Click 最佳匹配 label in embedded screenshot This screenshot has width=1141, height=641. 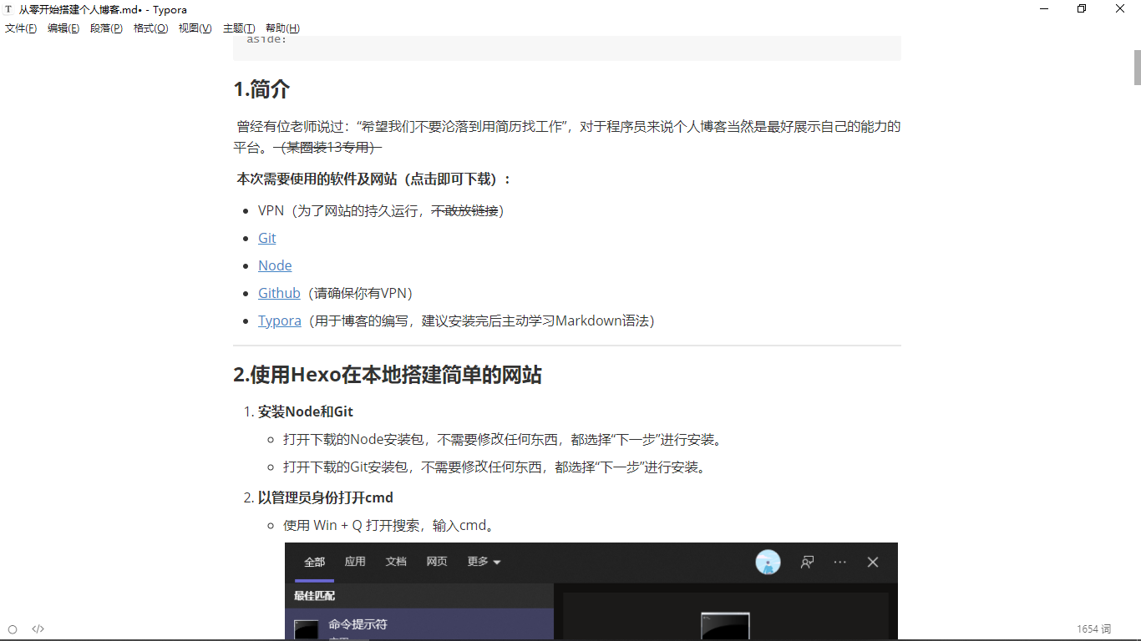pyautogui.click(x=314, y=596)
